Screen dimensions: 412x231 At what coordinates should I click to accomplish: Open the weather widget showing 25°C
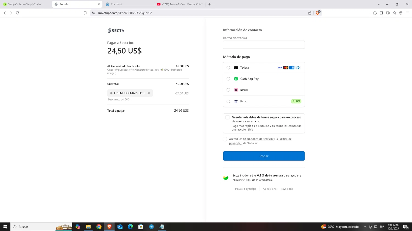pyautogui.click(x=340, y=227)
